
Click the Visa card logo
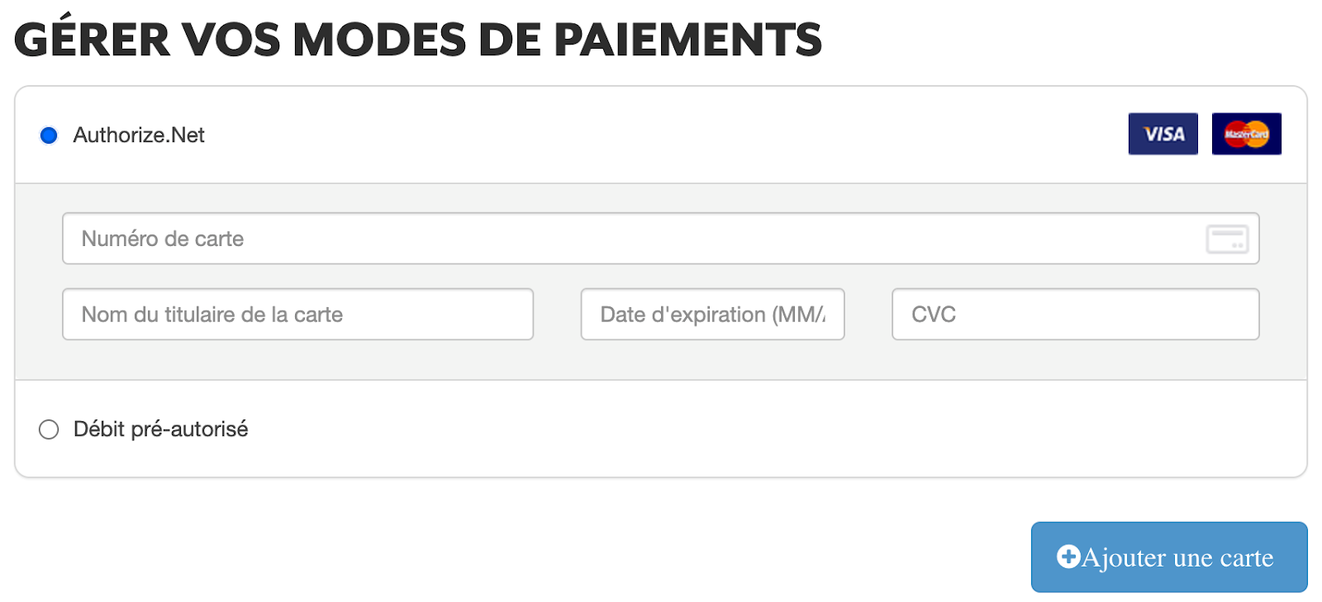click(x=1163, y=134)
